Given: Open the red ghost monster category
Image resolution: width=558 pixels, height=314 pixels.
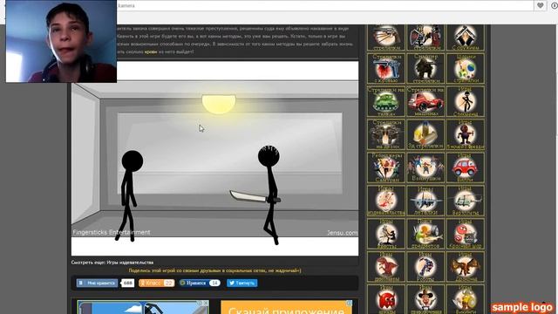Looking at the screenshot, I should pos(386,299).
